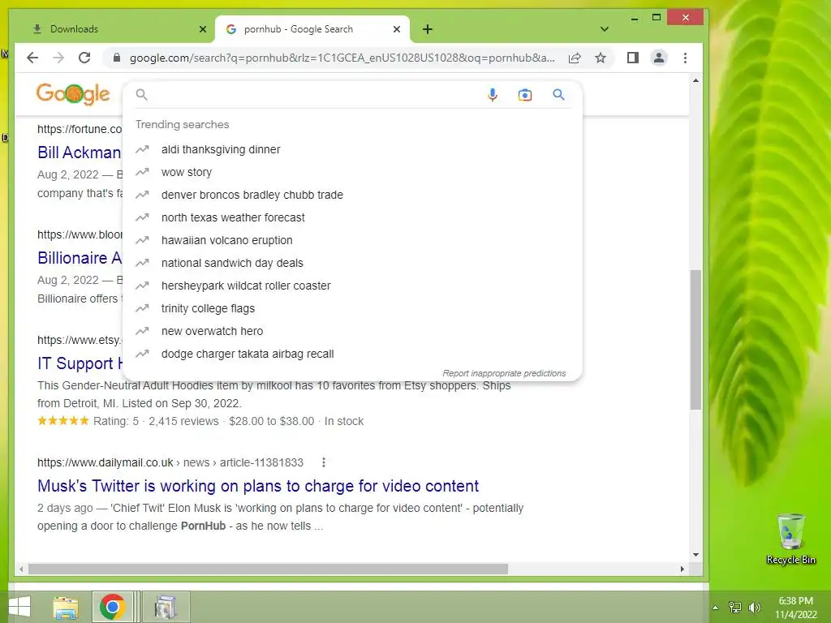Click the page's vertical scrollbar thumb
This screenshot has height=623, width=831.
[695, 339]
